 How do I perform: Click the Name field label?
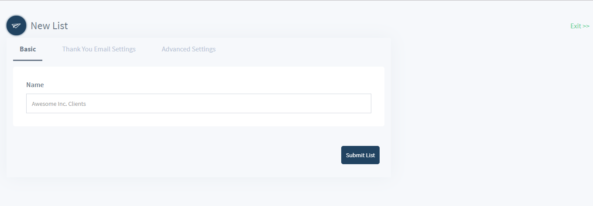(x=35, y=84)
